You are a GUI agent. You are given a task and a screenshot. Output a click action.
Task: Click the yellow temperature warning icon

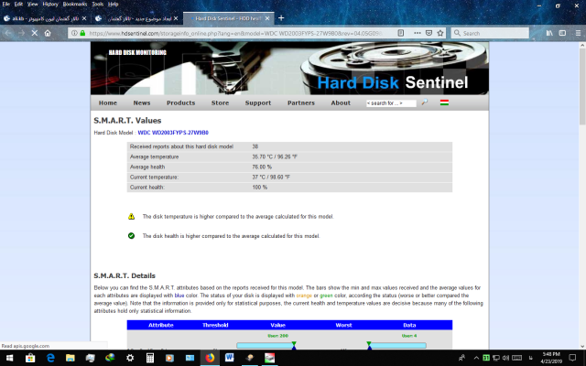131,216
